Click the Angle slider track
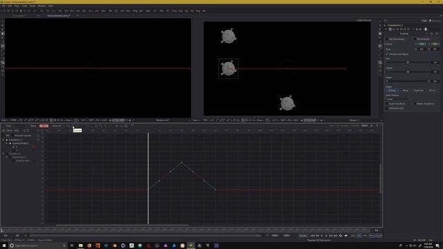 408,82
